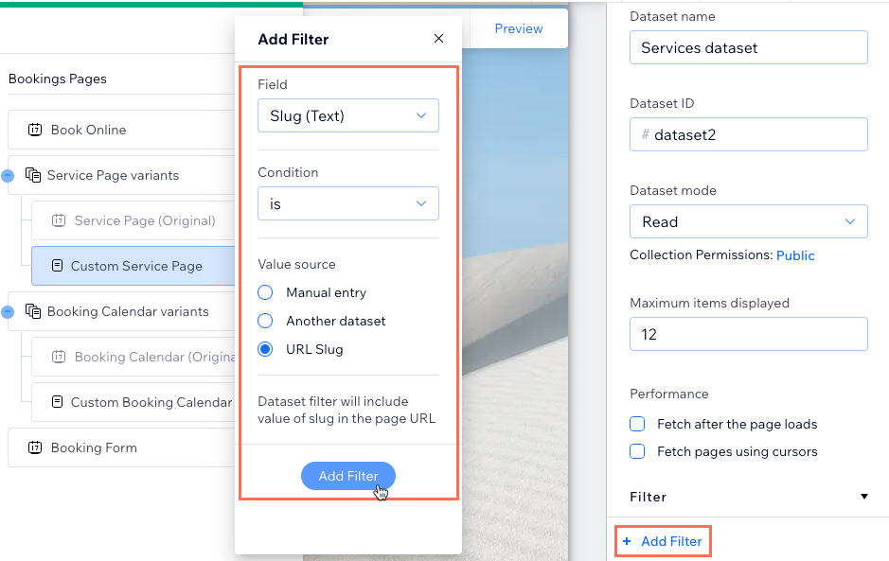Click the Maximum items displayed field

tap(748, 334)
